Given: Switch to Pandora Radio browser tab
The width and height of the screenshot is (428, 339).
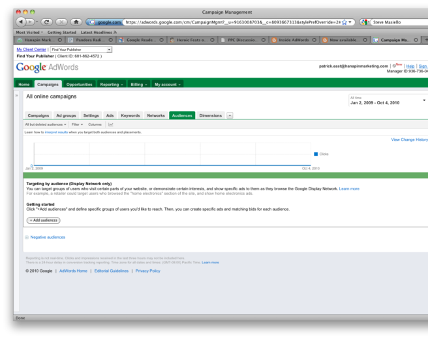Looking at the screenshot, I should point(91,40).
